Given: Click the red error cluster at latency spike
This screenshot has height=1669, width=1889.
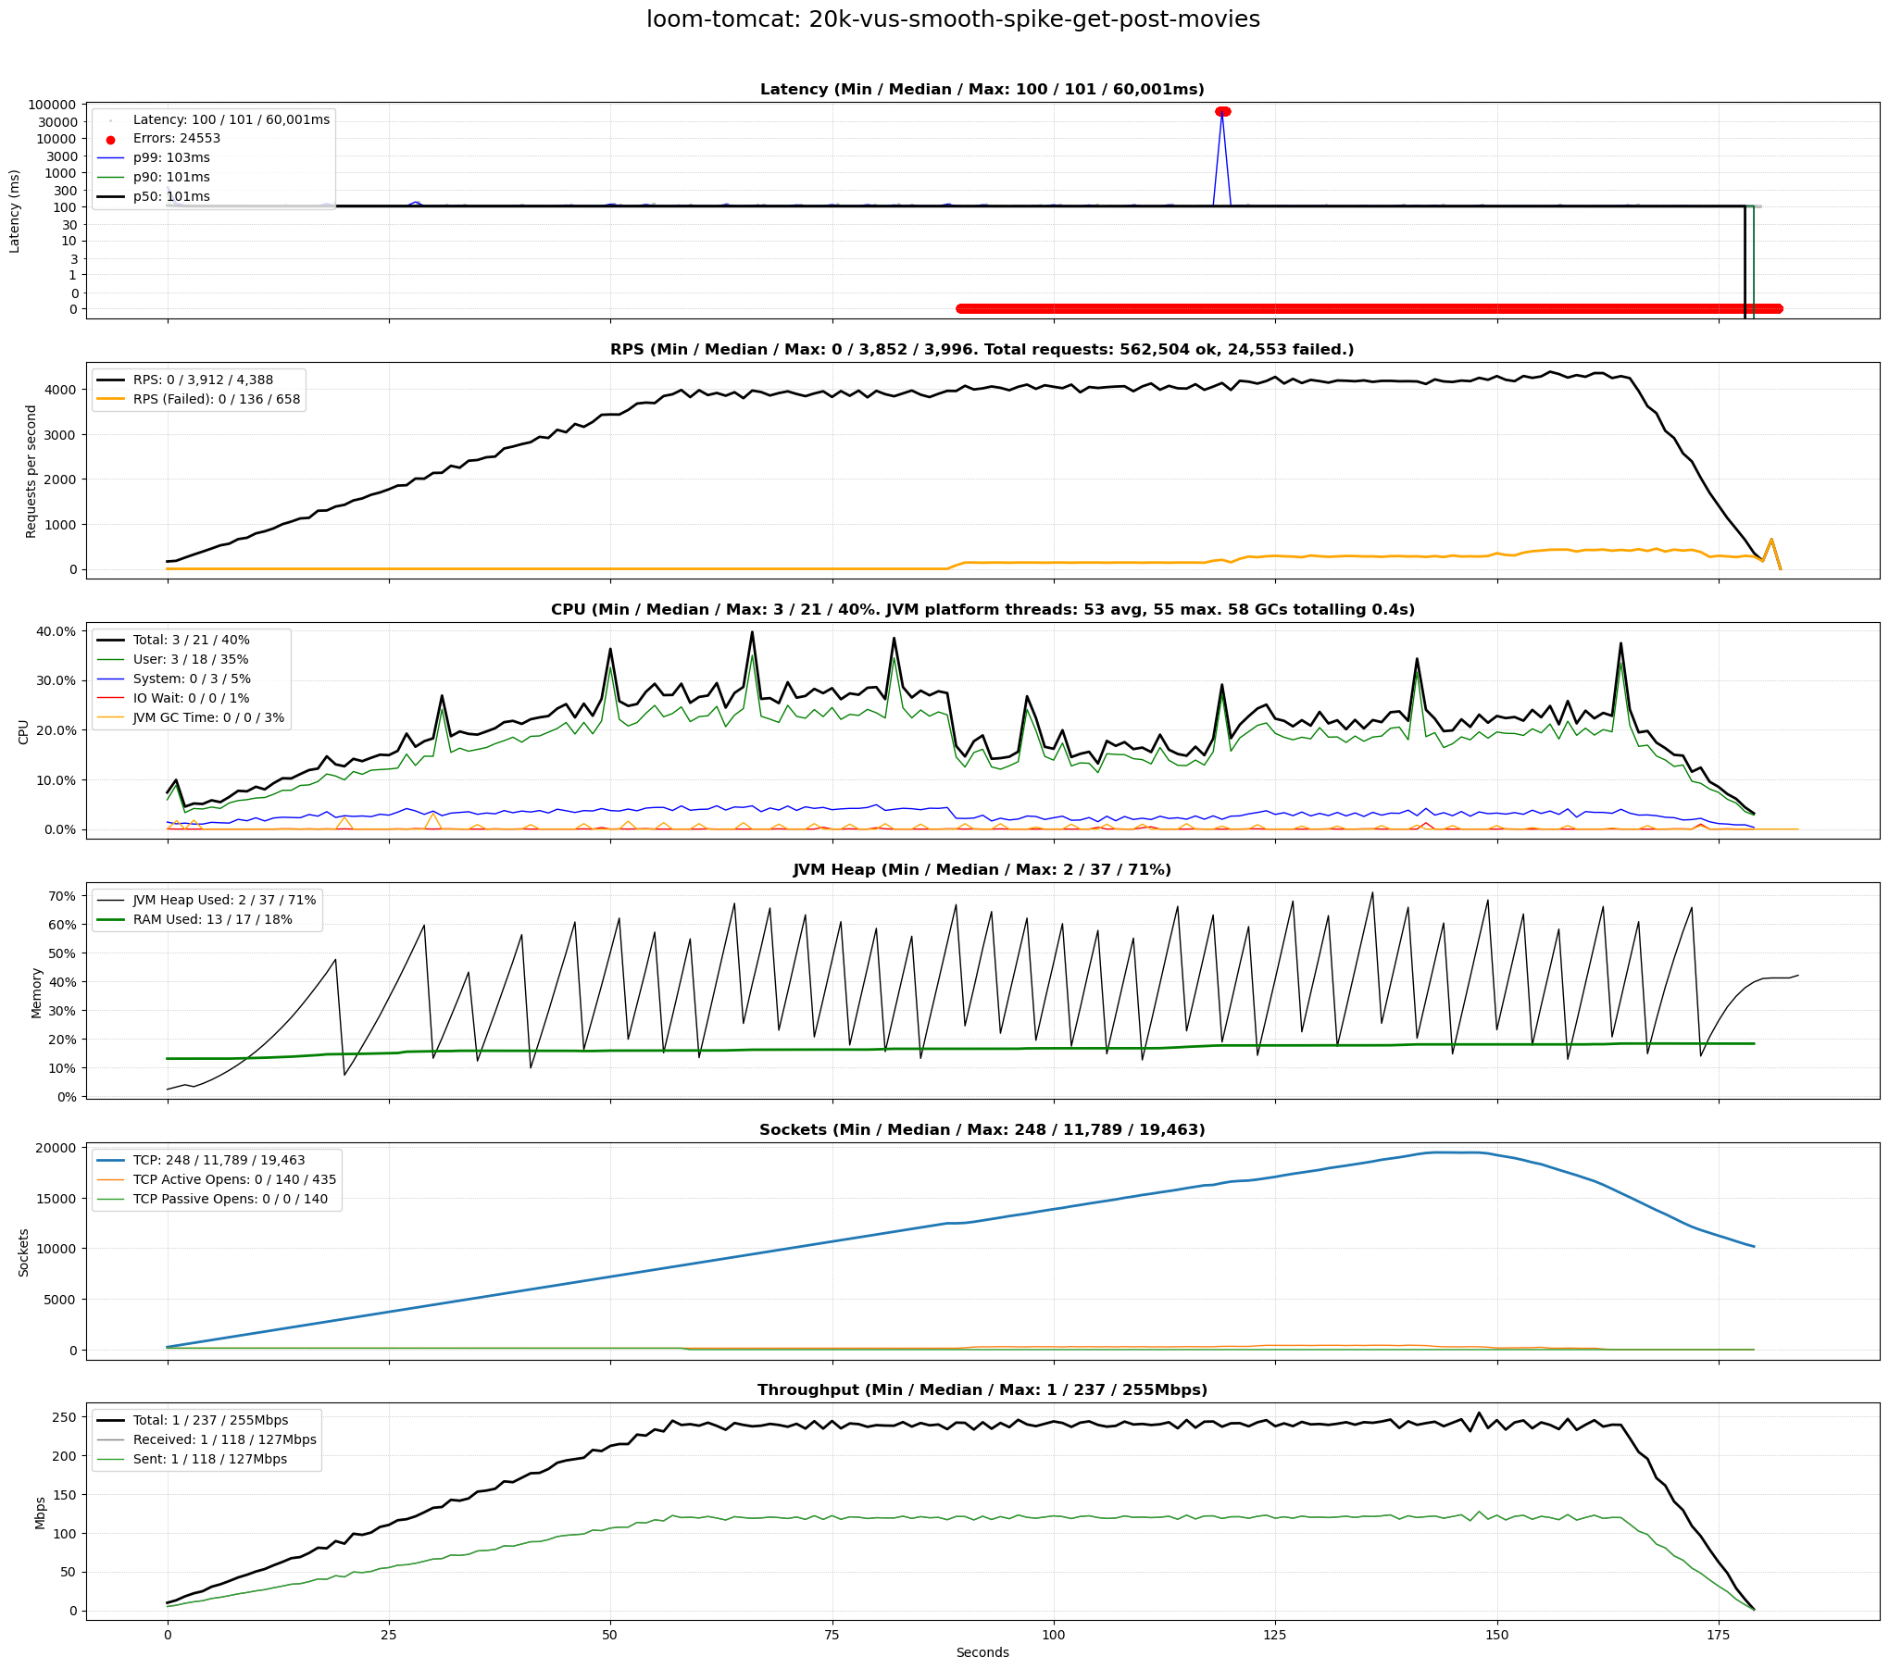Looking at the screenshot, I should [1222, 112].
